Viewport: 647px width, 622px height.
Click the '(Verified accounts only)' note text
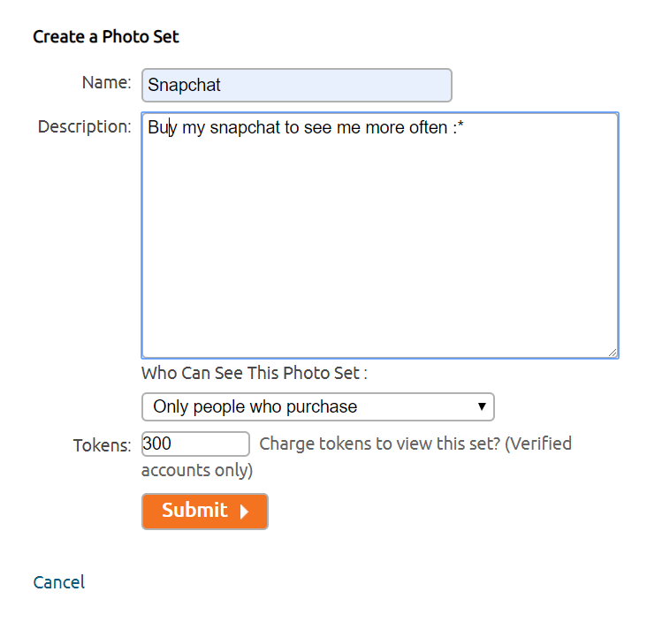[x=196, y=470]
